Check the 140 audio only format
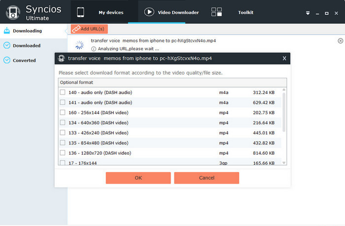Viewport: 345px width, 226px height. 63,92
